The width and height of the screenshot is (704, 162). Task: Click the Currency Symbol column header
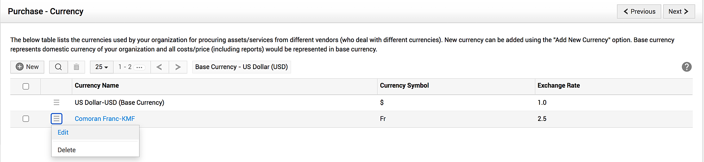pos(404,86)
